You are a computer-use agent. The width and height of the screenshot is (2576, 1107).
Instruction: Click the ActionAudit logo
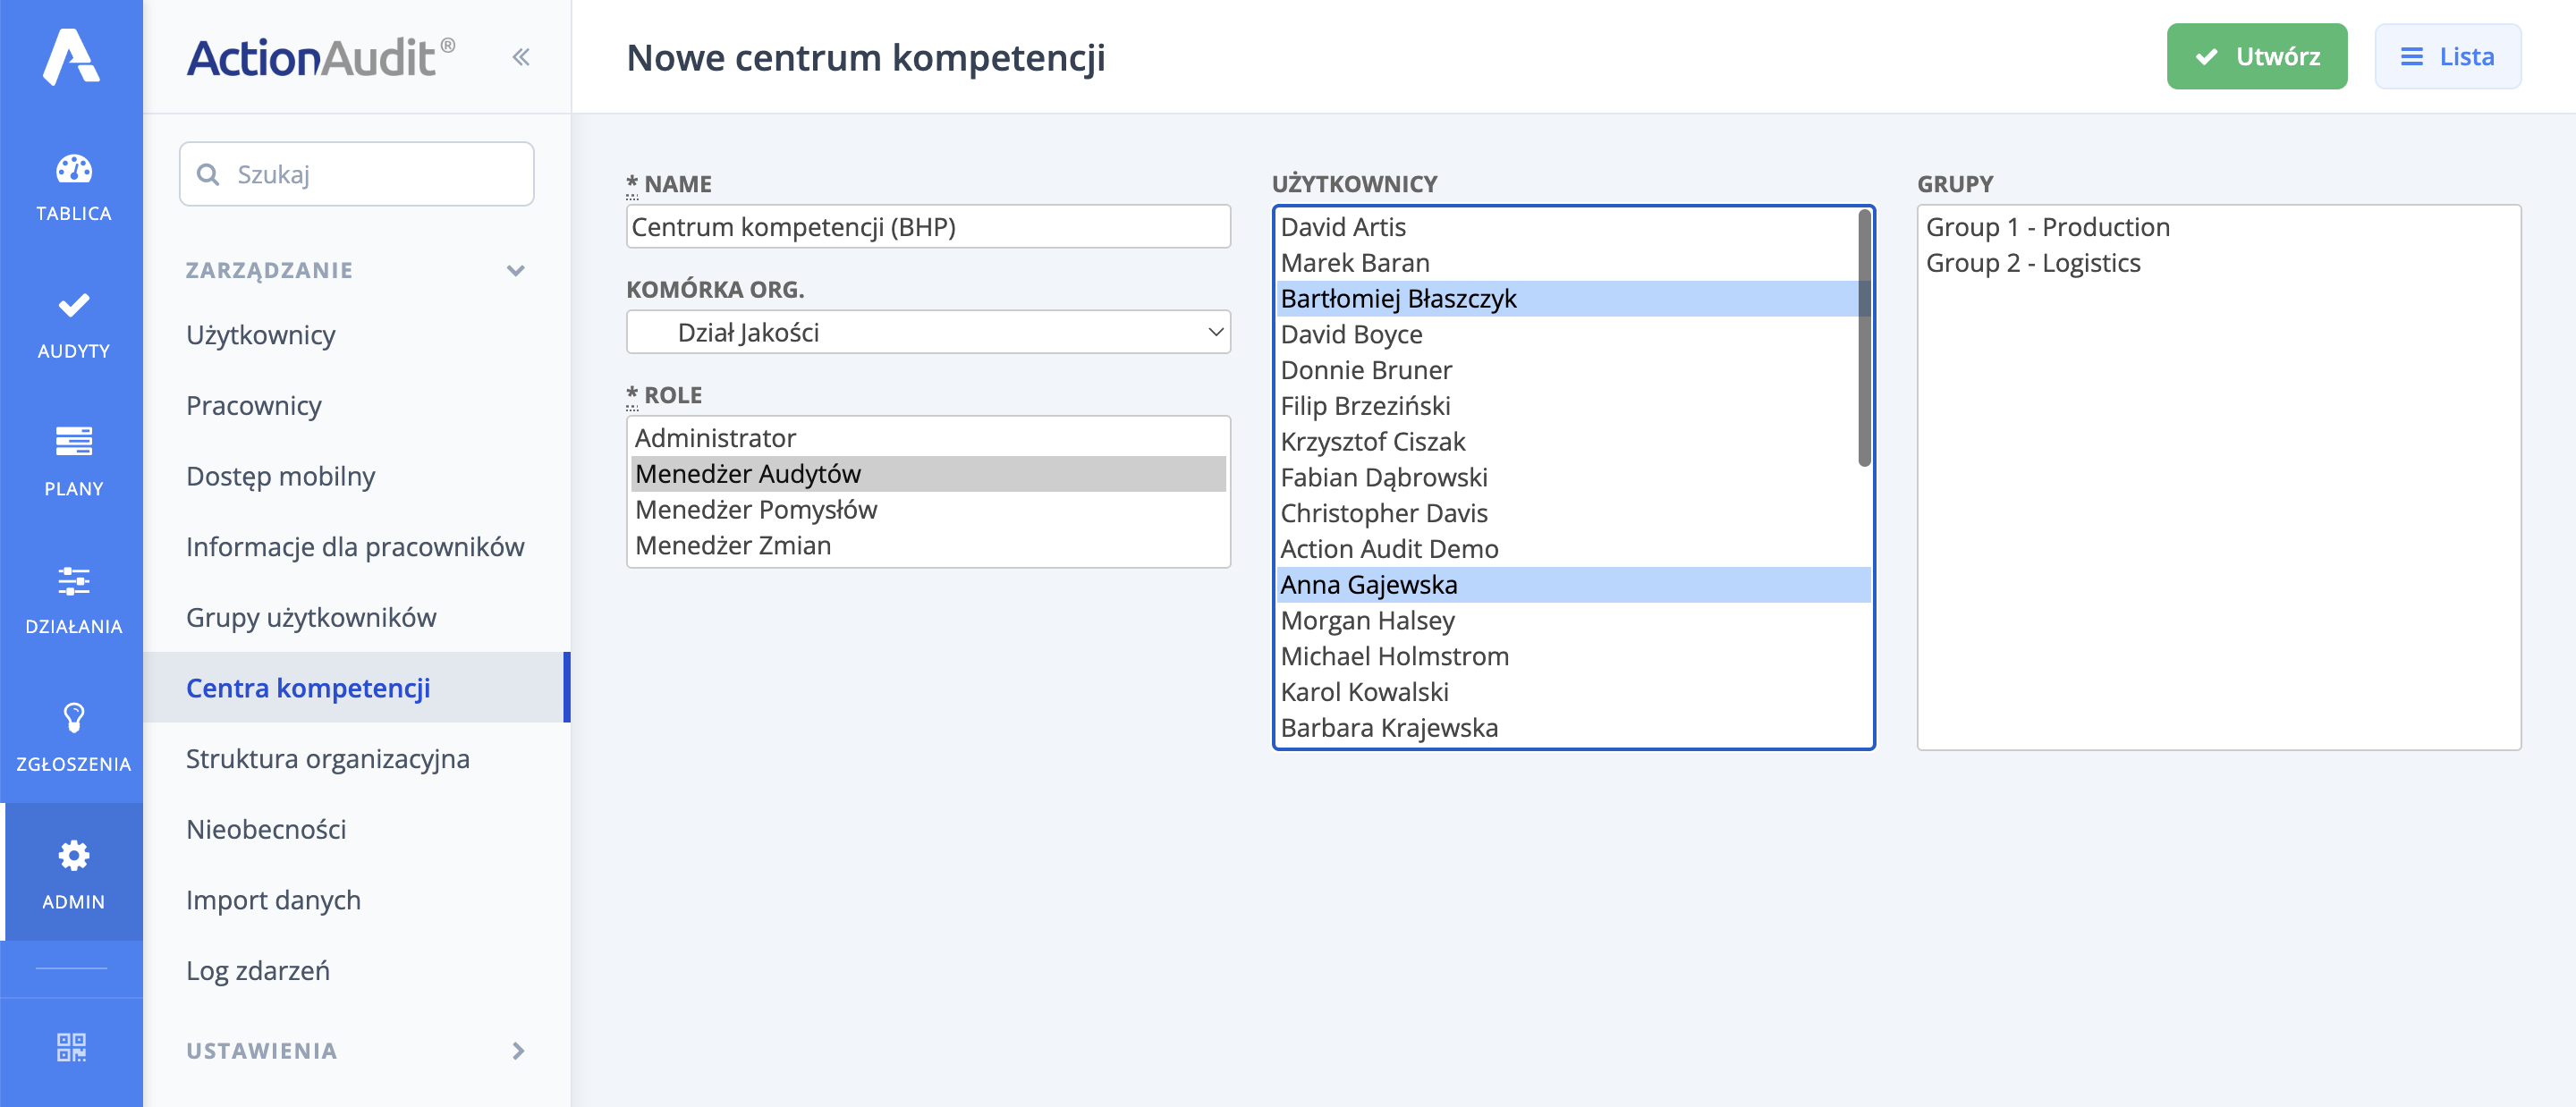pos(315,55)
